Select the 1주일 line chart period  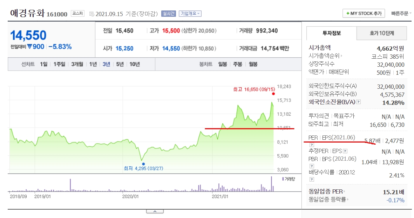tap(59, 64)
